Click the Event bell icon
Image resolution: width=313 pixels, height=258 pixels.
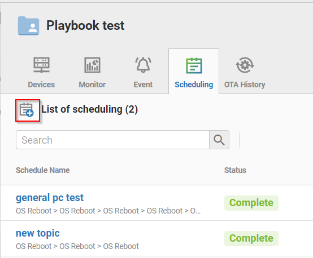tap(143, 65)
